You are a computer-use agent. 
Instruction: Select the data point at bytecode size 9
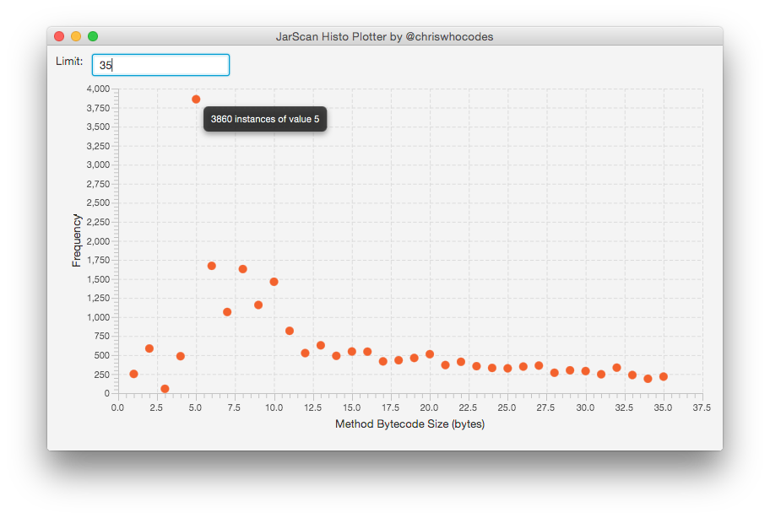[258, 305]
